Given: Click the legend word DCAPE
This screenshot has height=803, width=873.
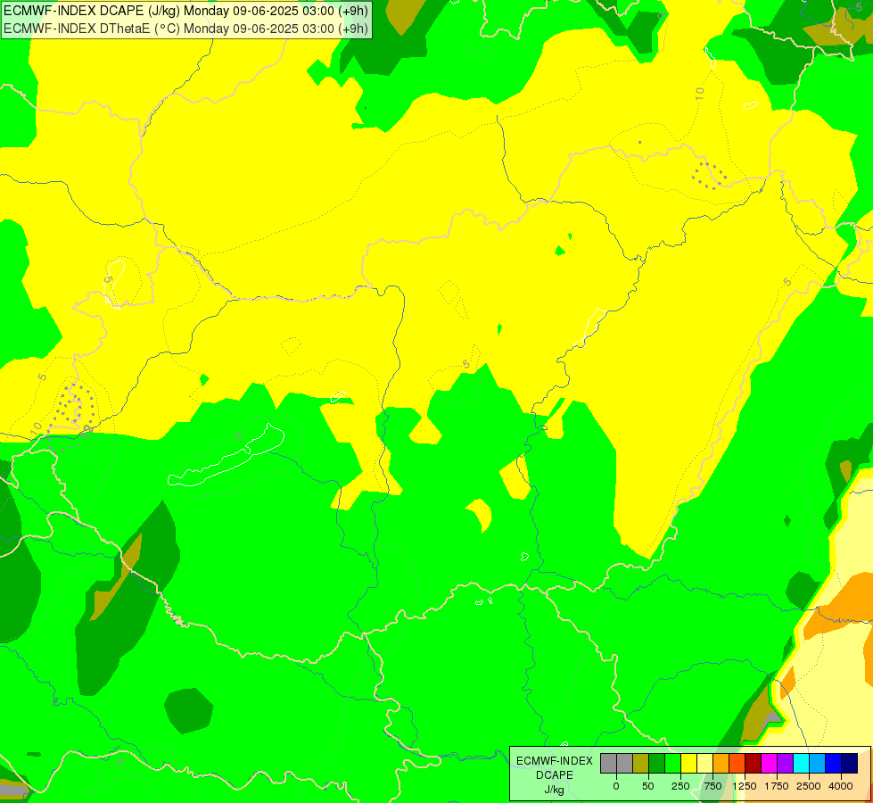Looking at the screenshot, I should [x=555, y=775].
